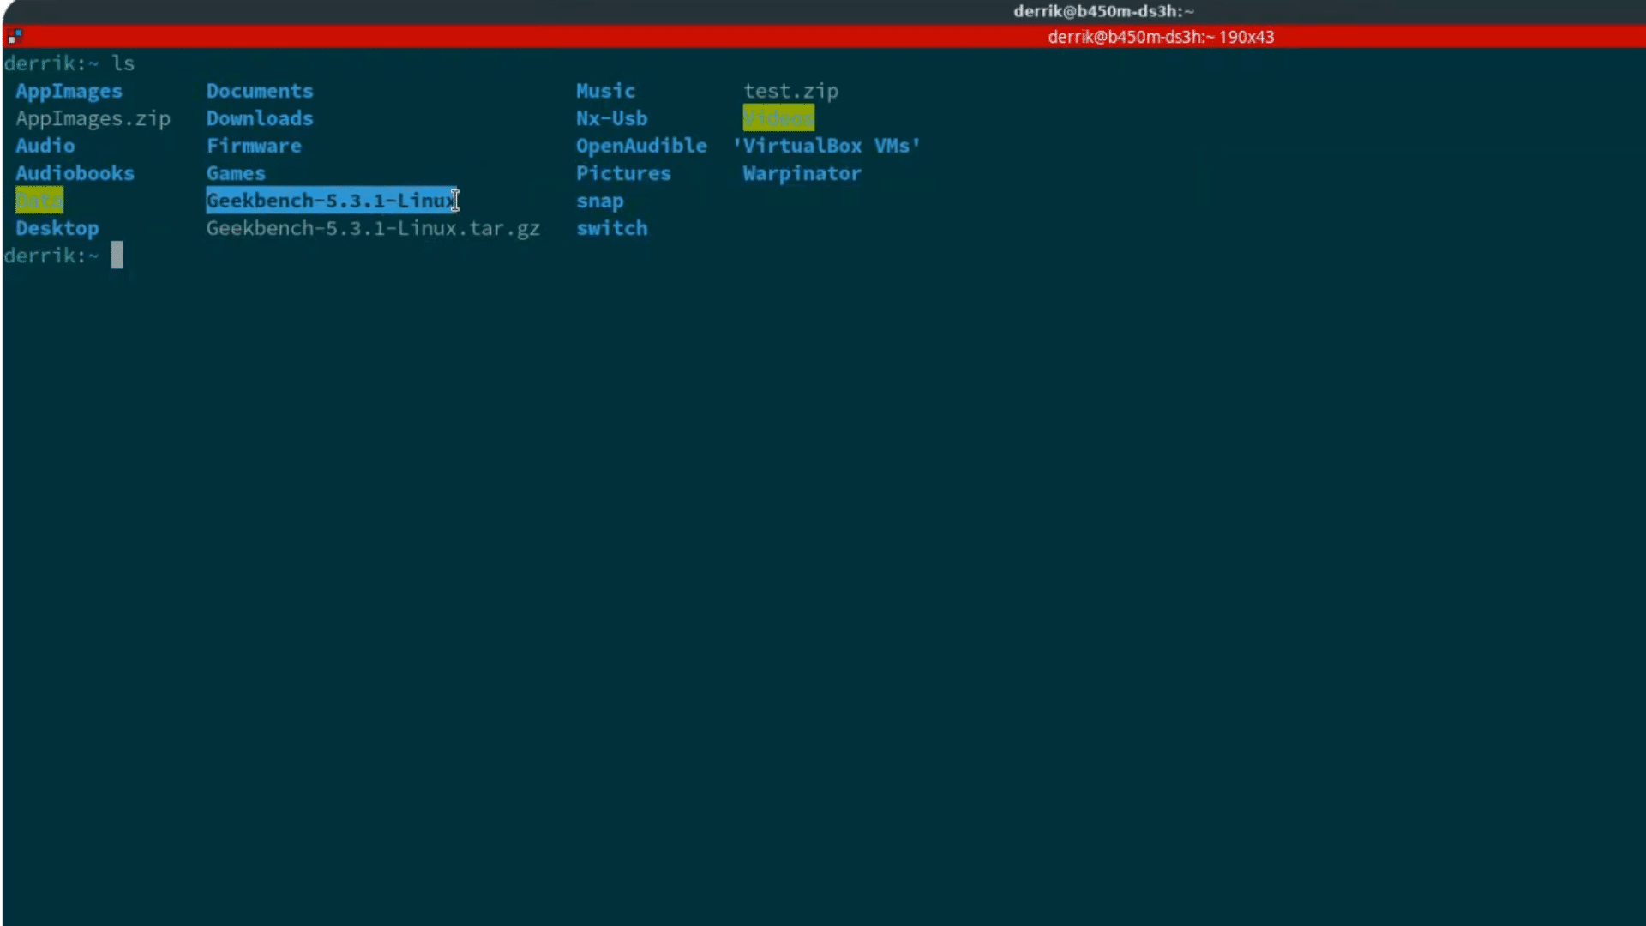
Task: Click the Downloads directory entry
Action: [260, 118]
